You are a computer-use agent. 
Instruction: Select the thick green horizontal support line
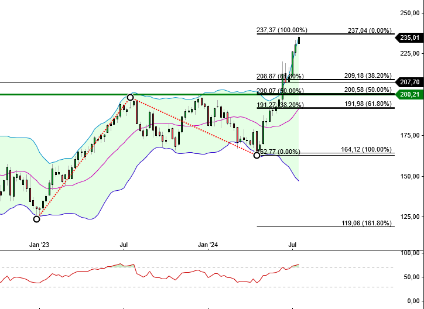[197, 95]
